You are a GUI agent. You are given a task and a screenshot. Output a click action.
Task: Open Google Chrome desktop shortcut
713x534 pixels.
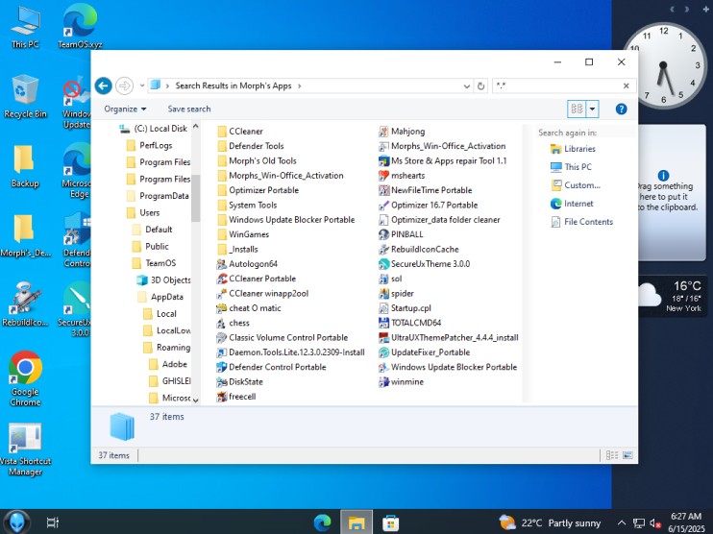25,378
